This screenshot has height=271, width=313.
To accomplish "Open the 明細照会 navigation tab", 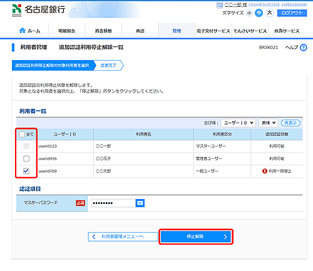I will [67, 31].
